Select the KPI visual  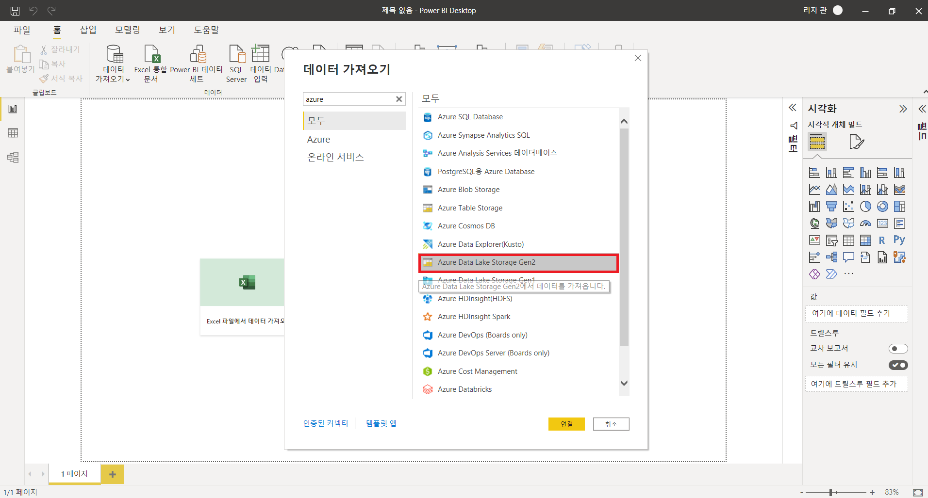click(814, 240)
